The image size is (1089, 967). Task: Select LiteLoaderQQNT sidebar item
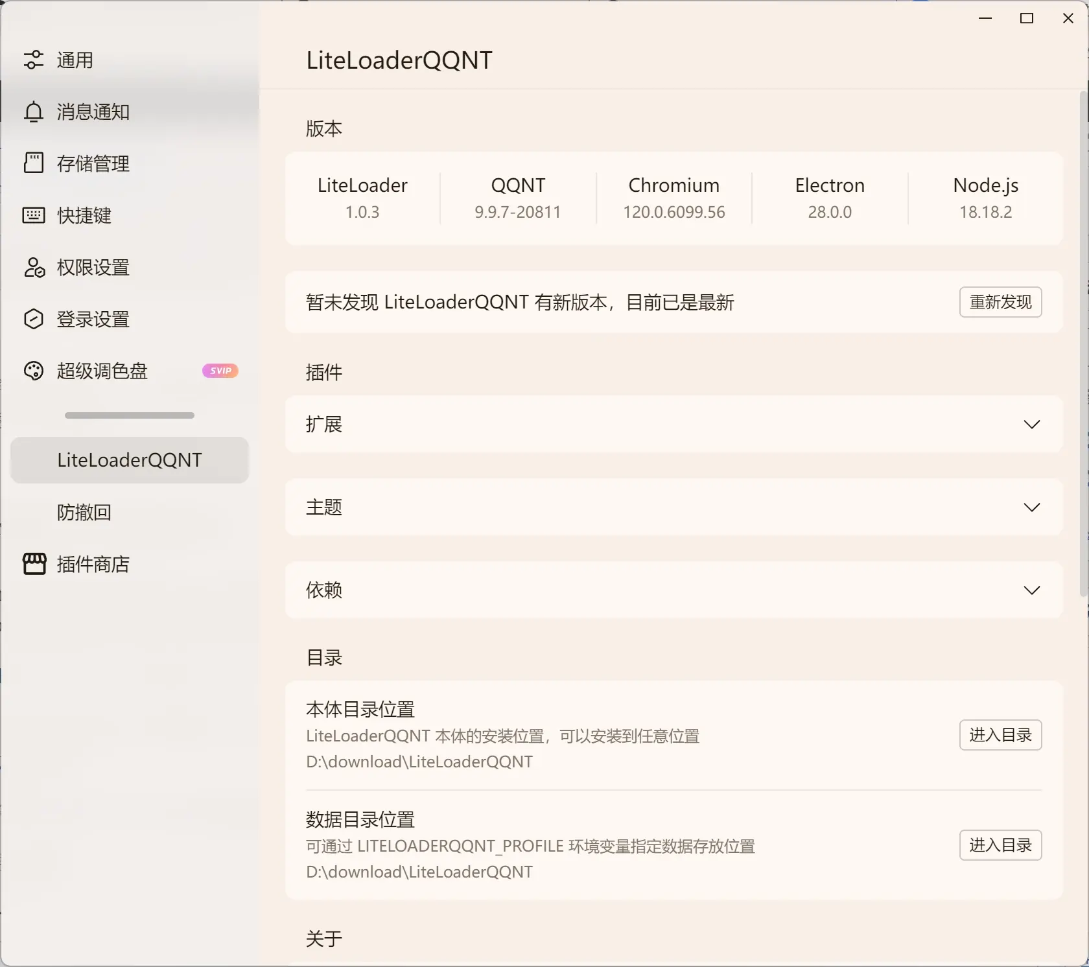coord(130,460)
